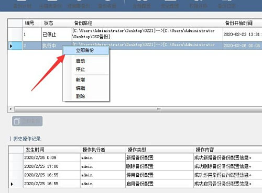Select the history cell 2020/2/26 0:09
The image size is (262, 193).
(52, 157)
